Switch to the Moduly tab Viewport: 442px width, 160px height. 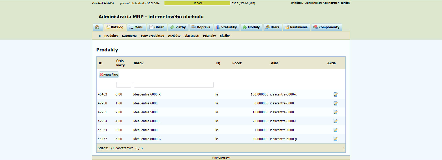pyautogui.click(x=251, y=27)
